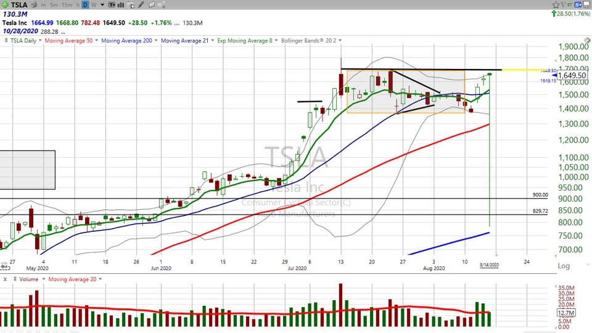Click the TSLA ticker symbol label
This screenshot has width=592, height=333.
click(18, 4)
